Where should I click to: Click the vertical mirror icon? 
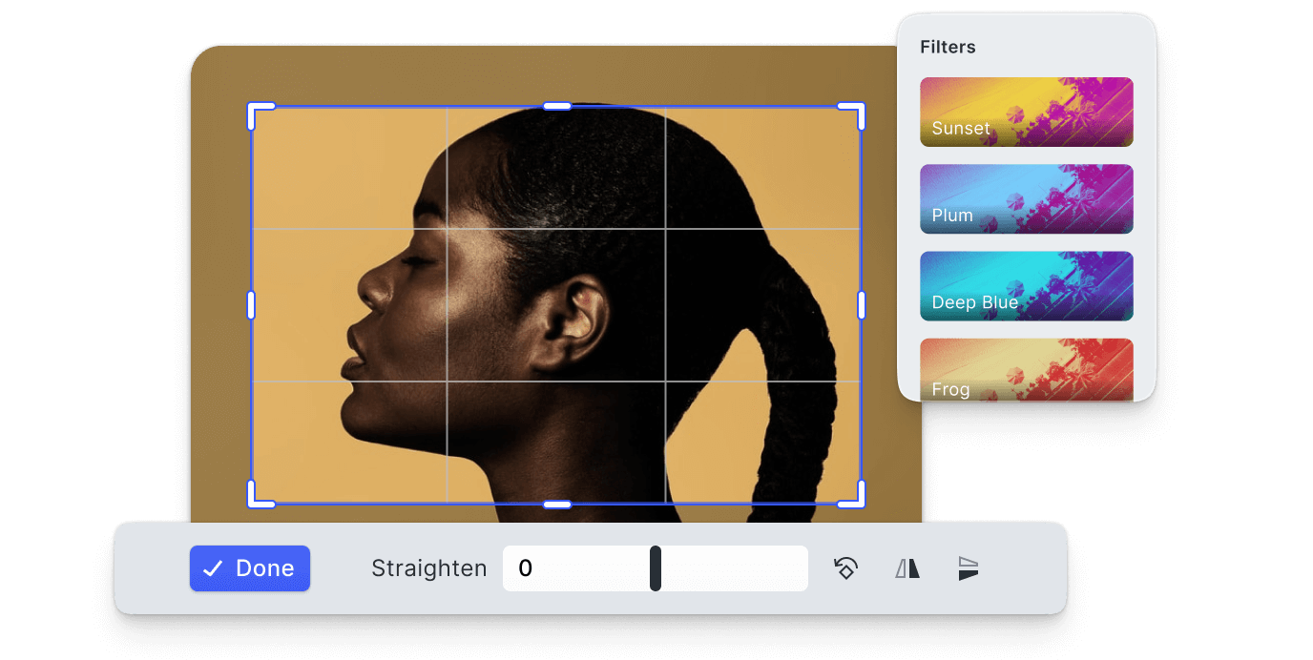[967, 567]
